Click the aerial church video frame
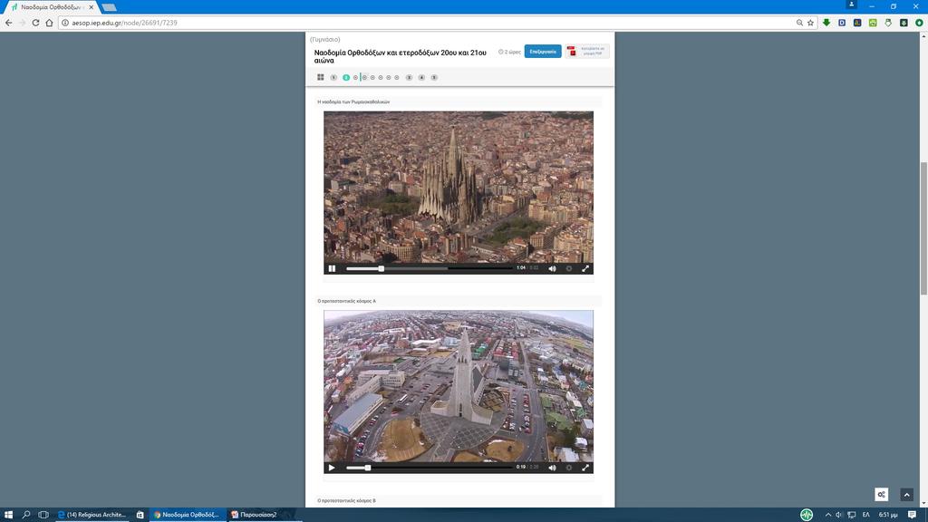928x522 pixels. coord(459,386)
